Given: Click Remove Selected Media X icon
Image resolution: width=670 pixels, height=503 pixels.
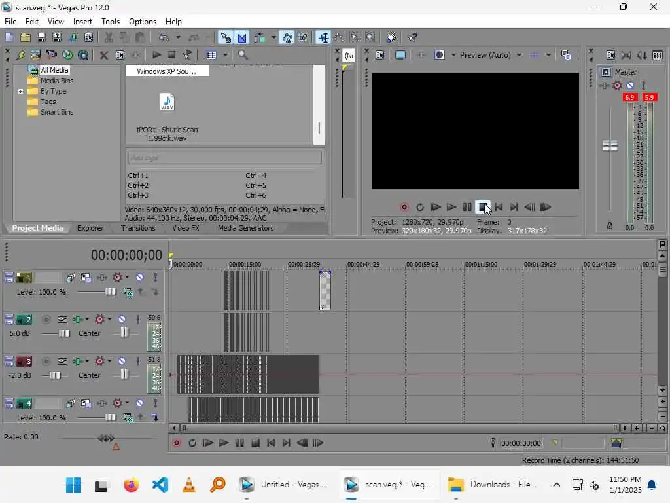Looking at the screenshot, I should pyautogui.click(x=104, y=55).
